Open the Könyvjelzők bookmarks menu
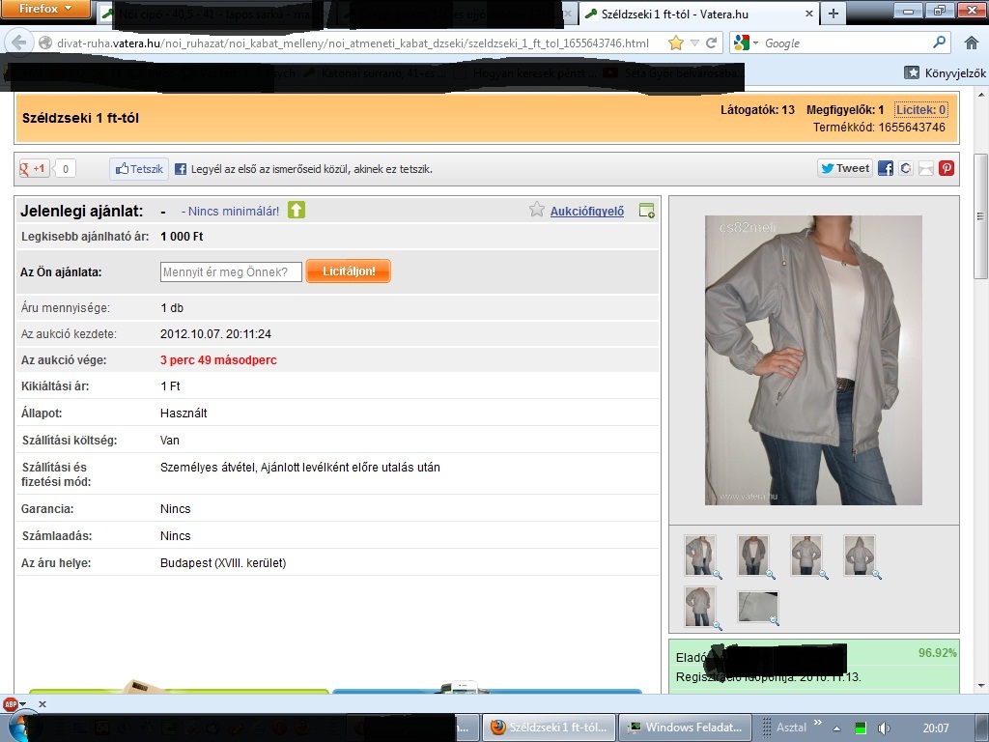The image size is (989, 742). (945, 72)
